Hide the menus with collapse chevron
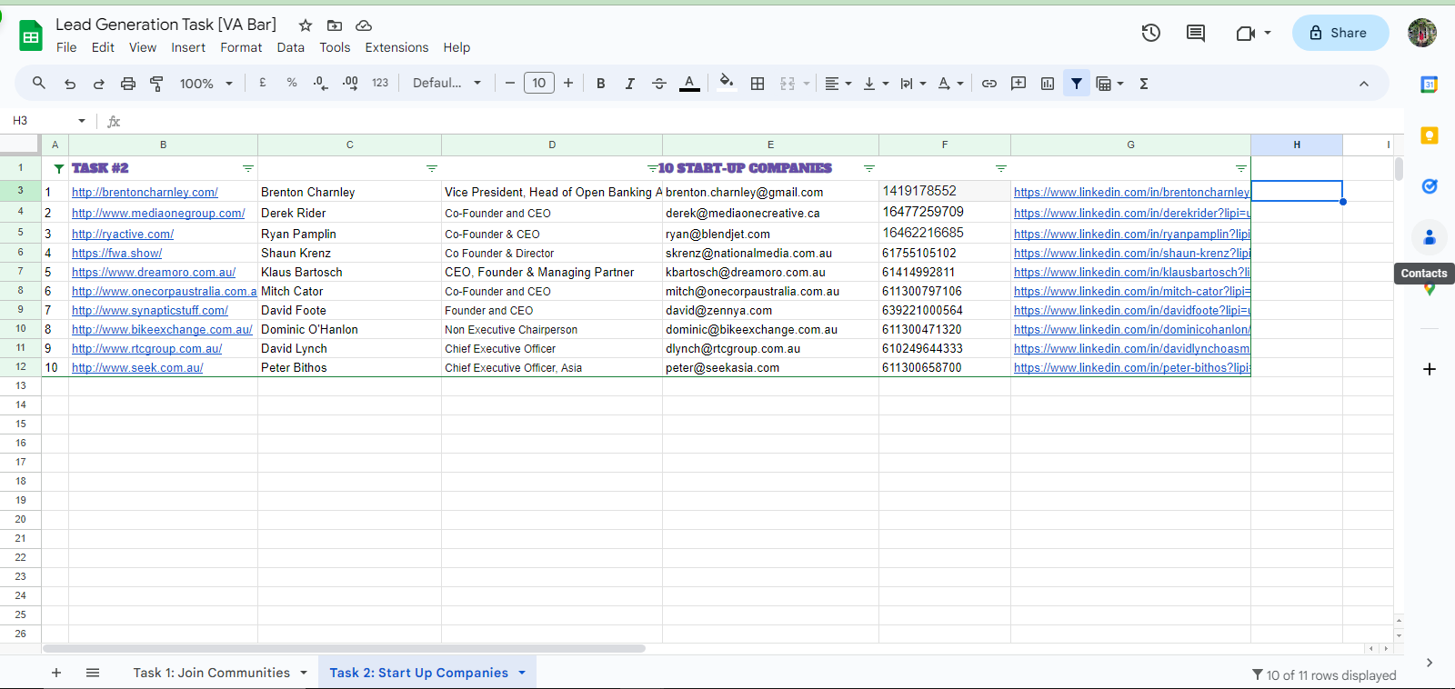 [x=1363, y=84]
